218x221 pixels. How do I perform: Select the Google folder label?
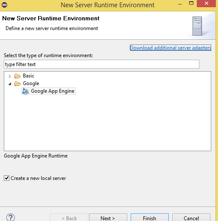click(x=31, y=83)
